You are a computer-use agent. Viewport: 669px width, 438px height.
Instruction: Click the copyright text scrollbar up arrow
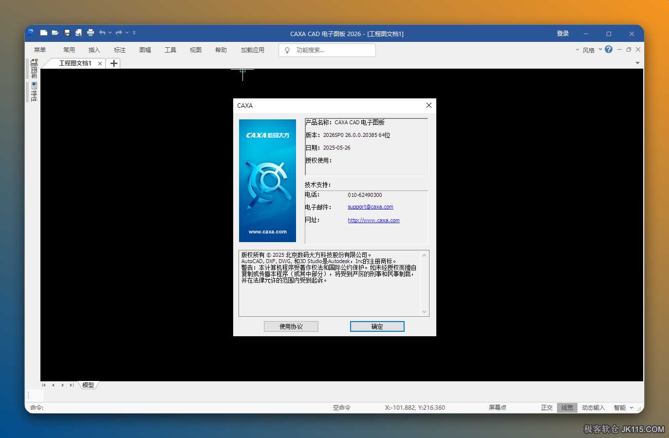424,255
